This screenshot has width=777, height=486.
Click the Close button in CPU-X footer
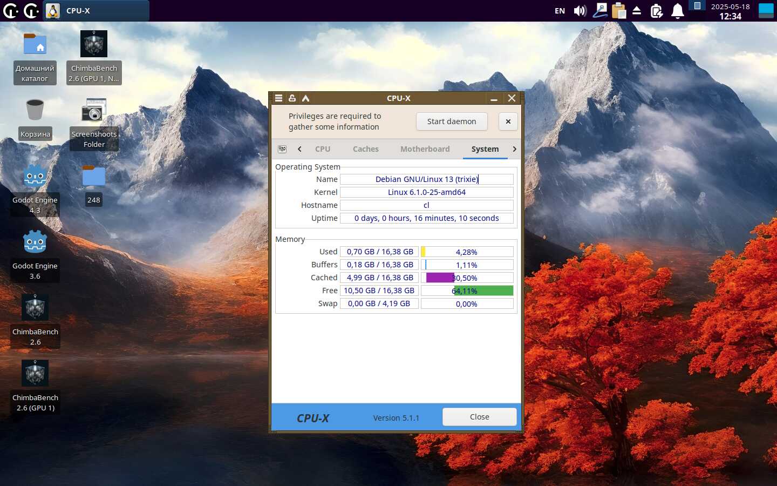point(479,417)
